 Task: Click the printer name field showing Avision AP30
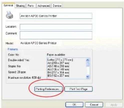click(x=56, y=16)
